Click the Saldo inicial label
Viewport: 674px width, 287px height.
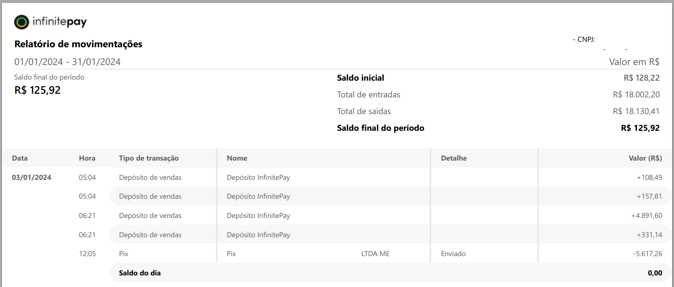pyautogui.click(x=360, y=78)
